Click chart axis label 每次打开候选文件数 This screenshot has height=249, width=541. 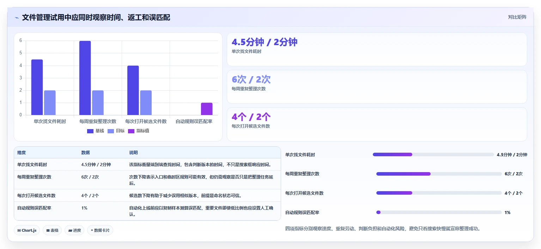146,121
